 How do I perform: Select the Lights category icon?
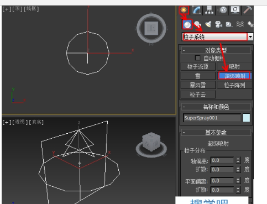pos(208,24)
